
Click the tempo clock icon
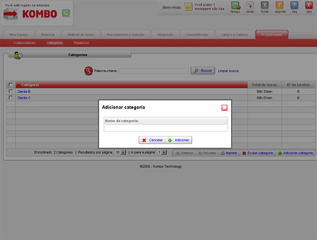[x=236, y=5]
